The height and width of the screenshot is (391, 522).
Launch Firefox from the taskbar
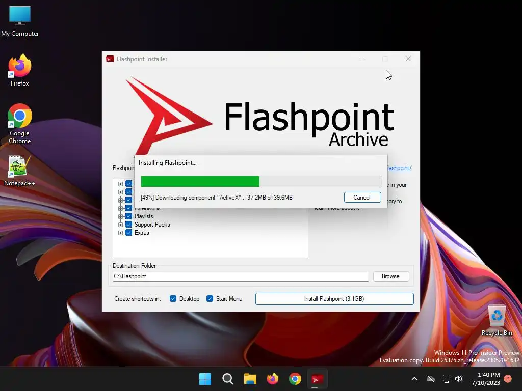273,379
